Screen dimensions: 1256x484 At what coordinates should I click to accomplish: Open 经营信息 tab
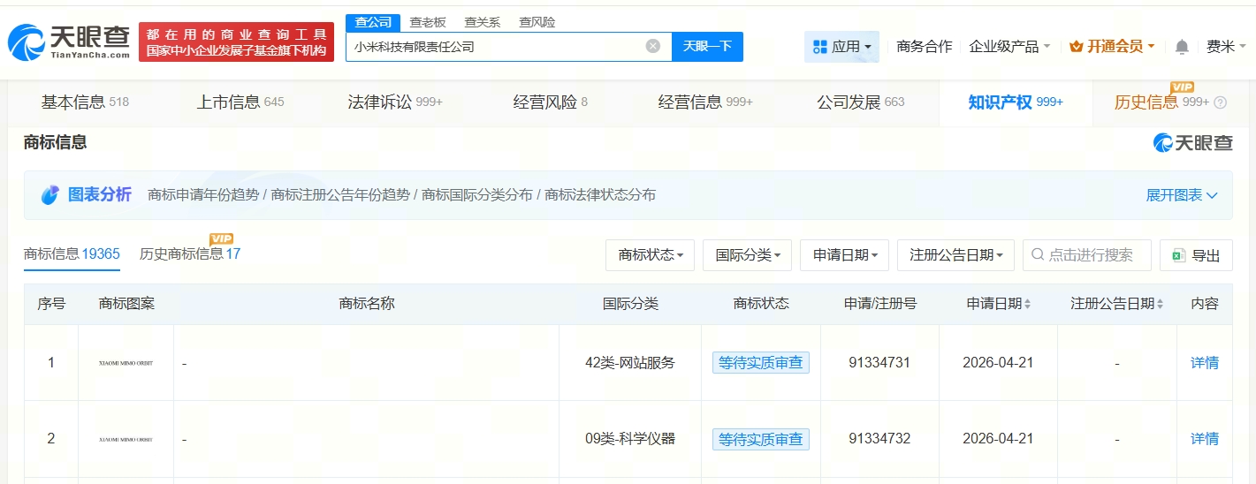[x=705, y=102]
